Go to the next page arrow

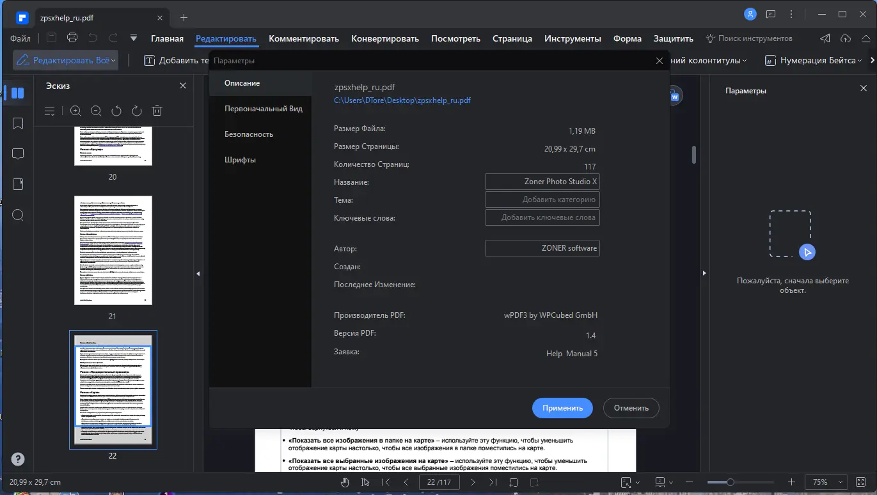click(473, 482)
